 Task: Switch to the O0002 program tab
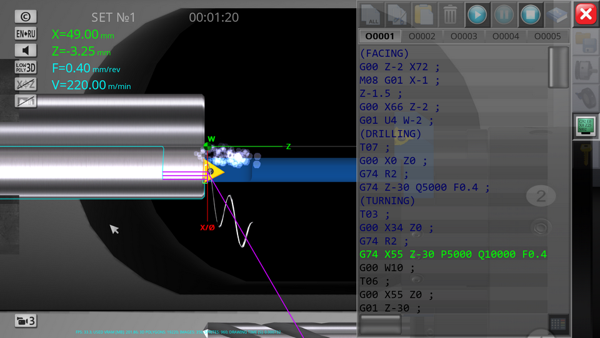pyautogui.click(x=421, y=36)
